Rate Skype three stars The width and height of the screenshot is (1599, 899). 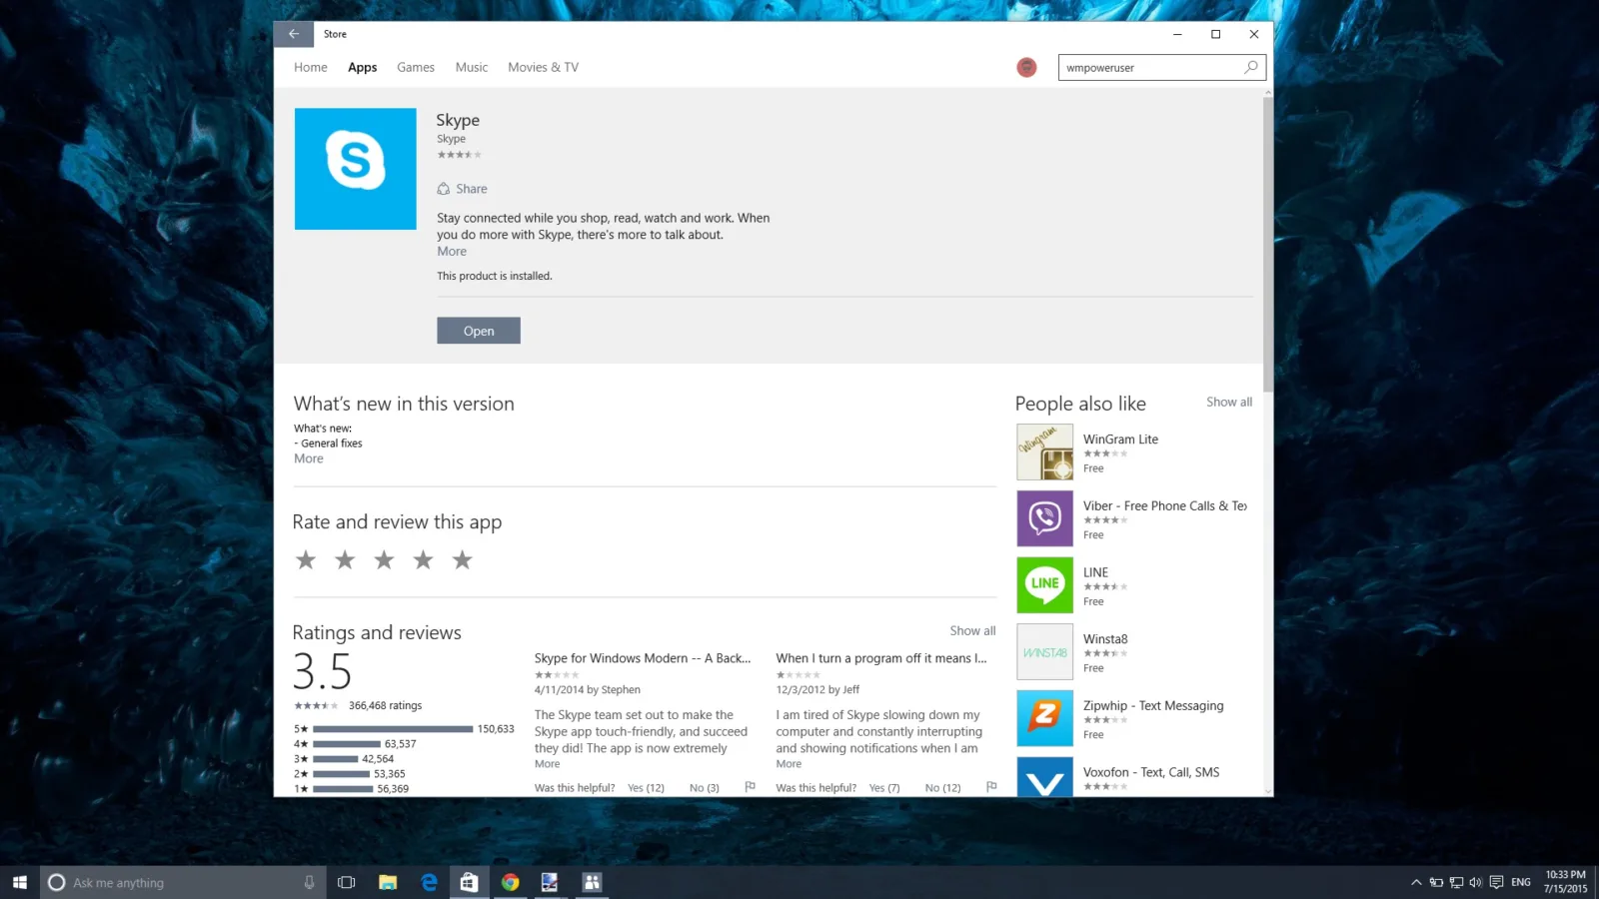click(384, 560)
